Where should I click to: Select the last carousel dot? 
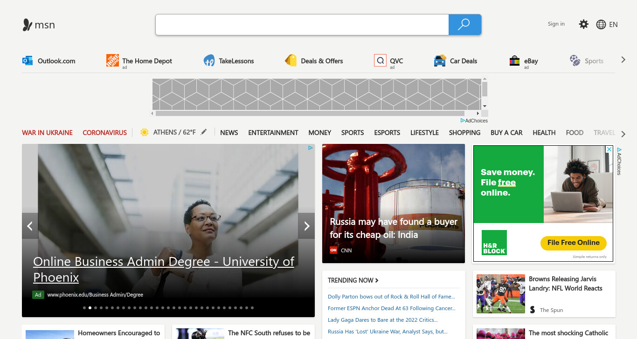(x=252, y=308)
